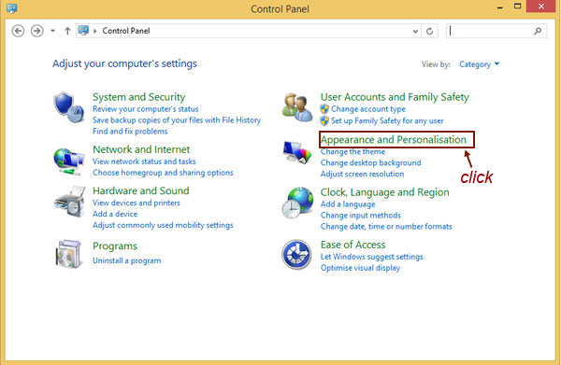Click the Network and Internet globe icon
This screenshot has height=365, width=561.
click(x=68, y=161)
